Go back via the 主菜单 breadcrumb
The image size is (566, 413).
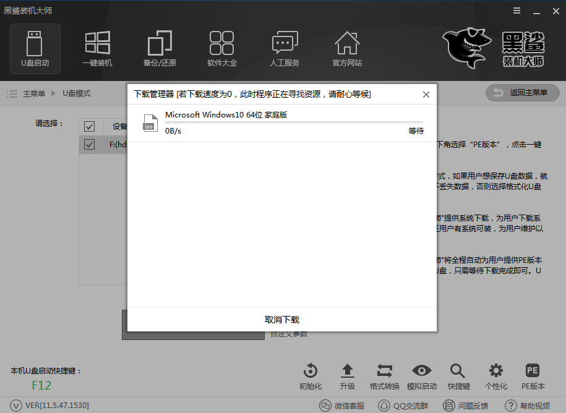[35, 94]
